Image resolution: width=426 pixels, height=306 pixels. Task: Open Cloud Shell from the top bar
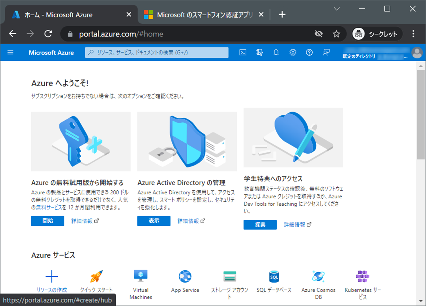243,52
